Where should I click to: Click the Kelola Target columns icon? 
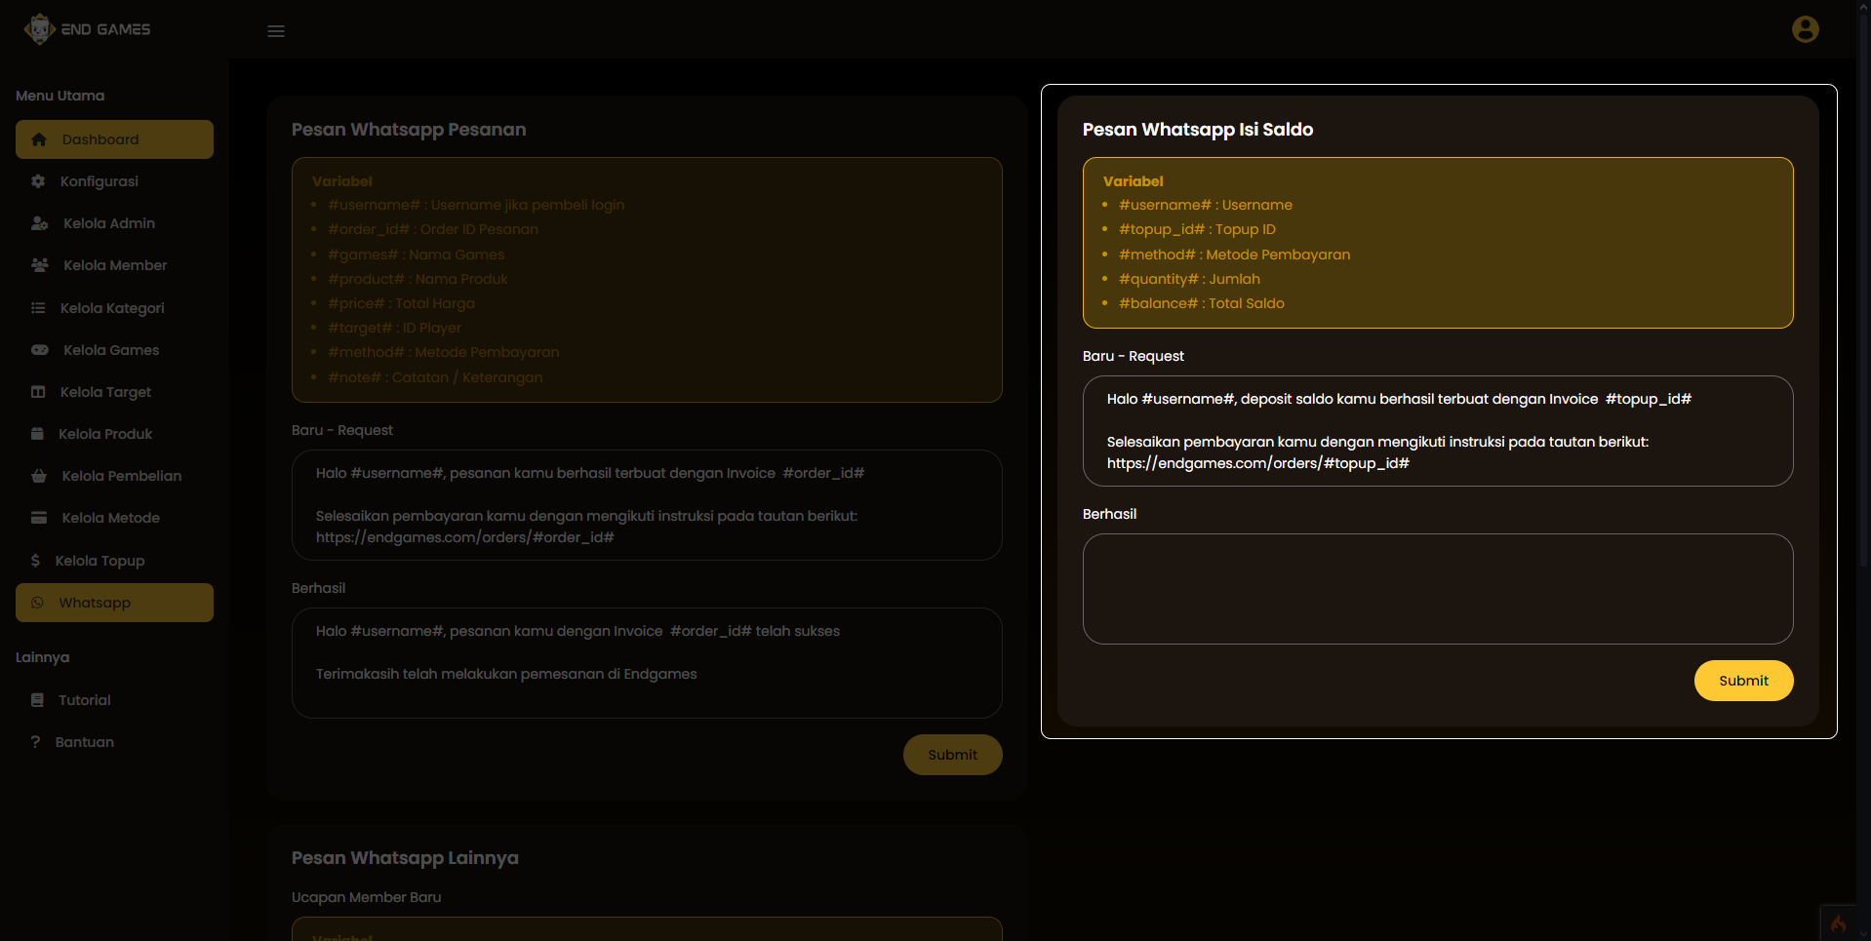[x=38, y=392]
